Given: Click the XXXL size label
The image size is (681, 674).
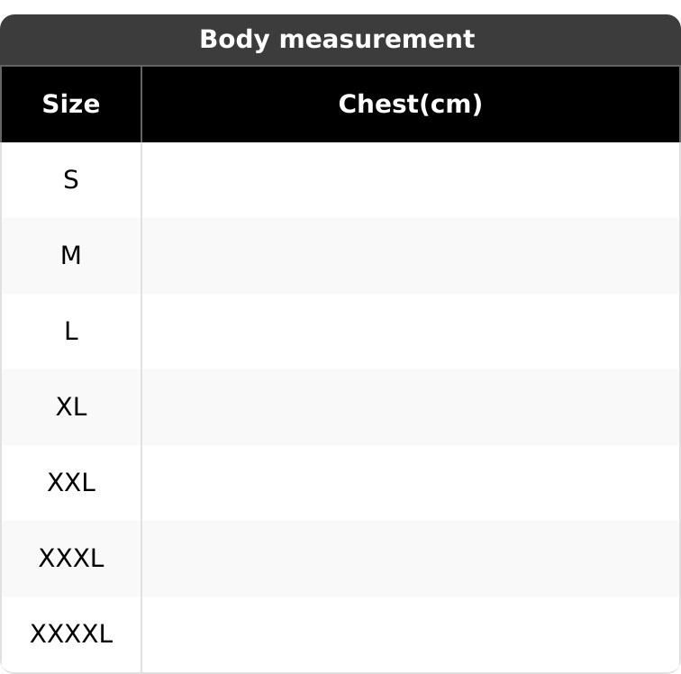Looking at the screenshot, I should (x=71, y=559).
